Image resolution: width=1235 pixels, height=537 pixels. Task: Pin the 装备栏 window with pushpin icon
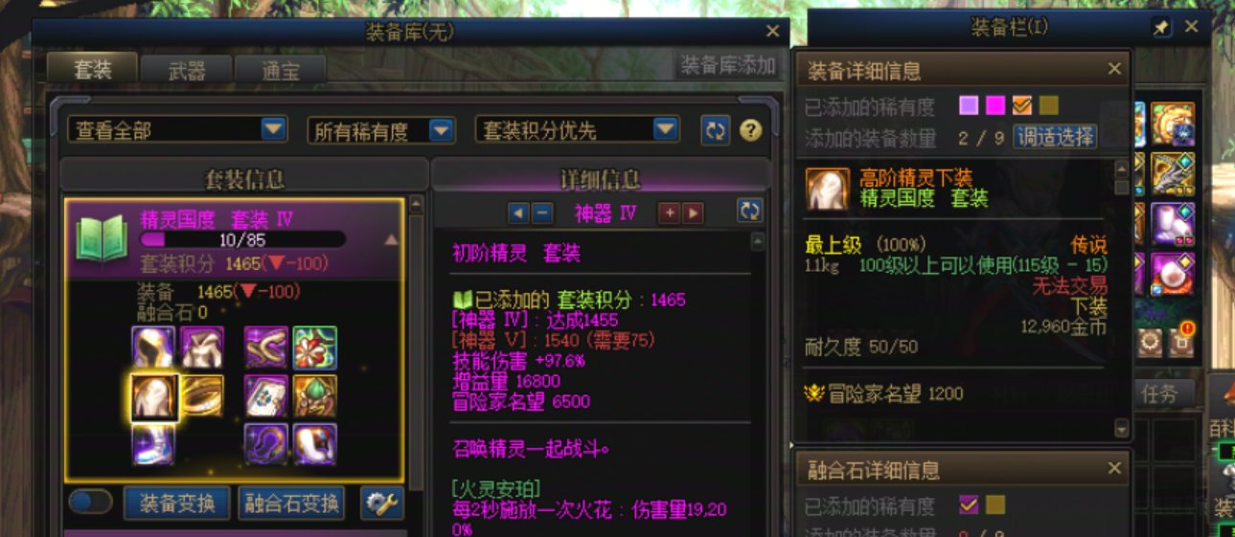pos(1161,28)
